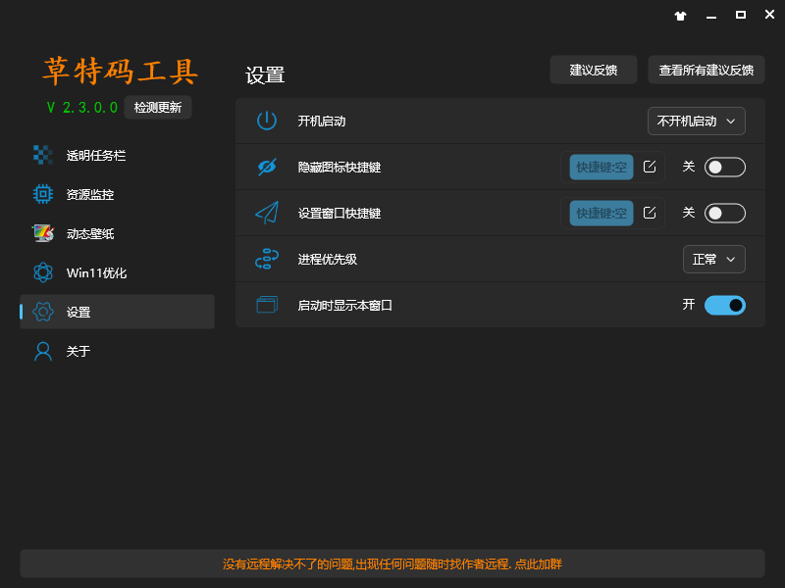This screenshot has height=588, width=785.
Task: Maximize the window
Action: coord(741,15)
